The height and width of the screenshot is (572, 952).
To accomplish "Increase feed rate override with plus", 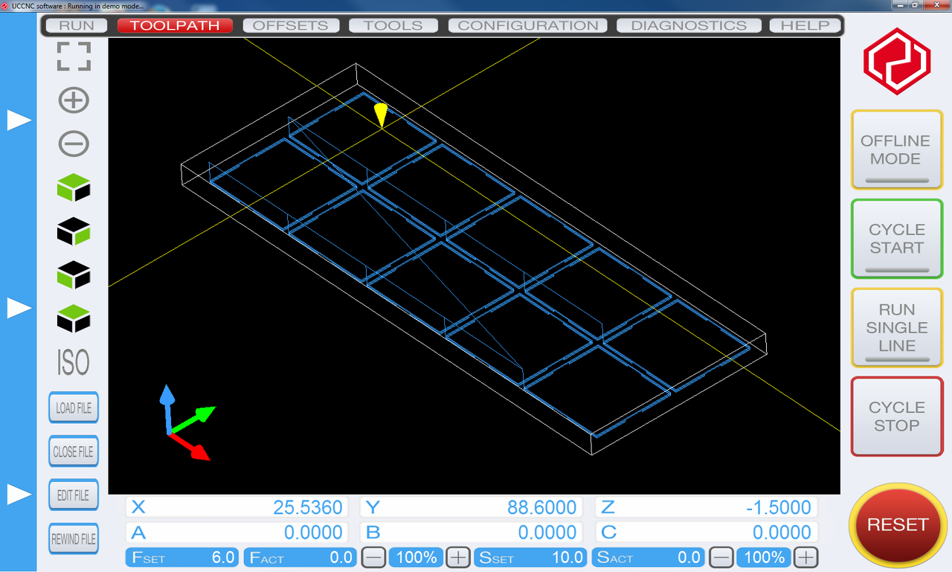I will 459,557.
